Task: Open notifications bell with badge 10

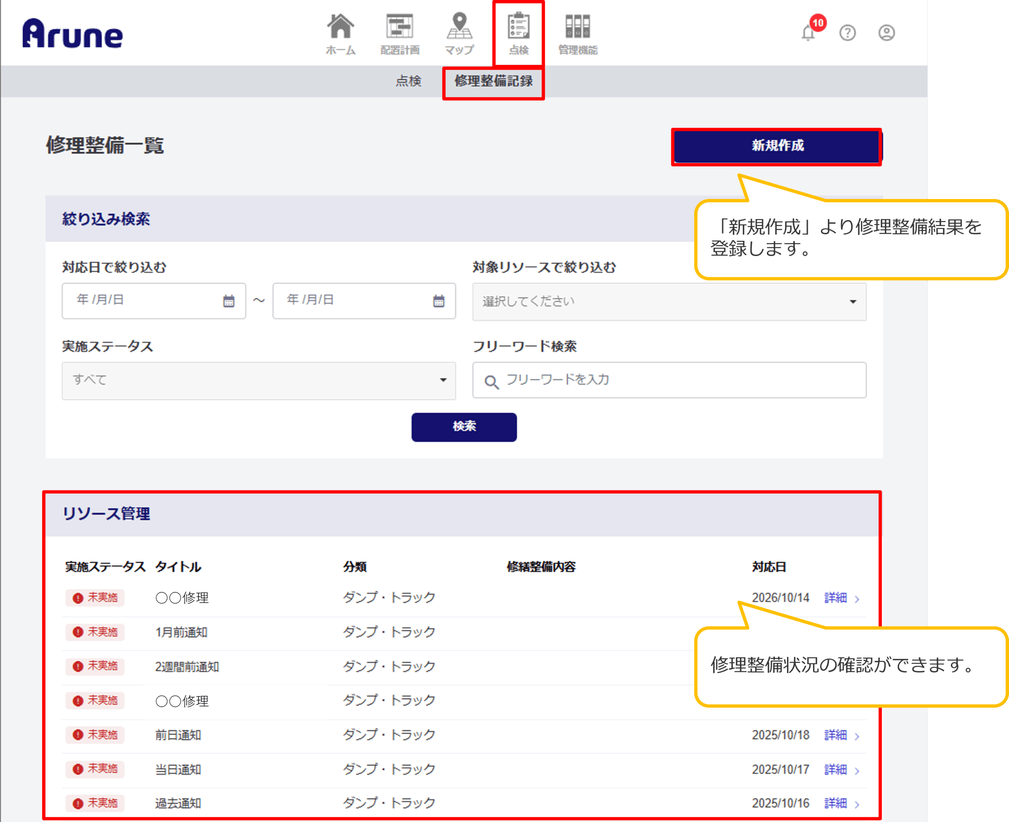Action: (809, 33)
